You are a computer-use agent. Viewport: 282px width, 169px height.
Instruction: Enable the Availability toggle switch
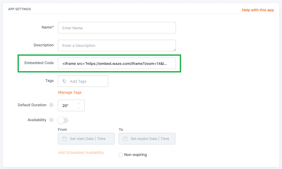pos(63,120)
